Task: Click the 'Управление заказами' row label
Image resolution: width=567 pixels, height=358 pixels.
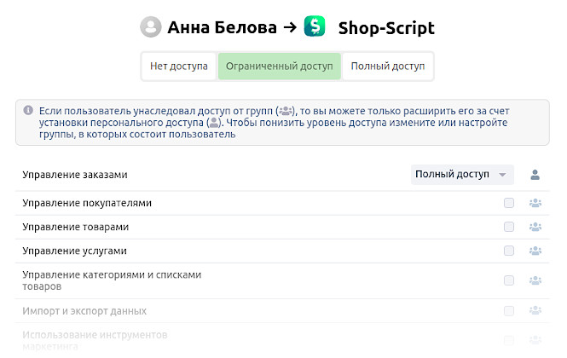Action: coord(75,175)
